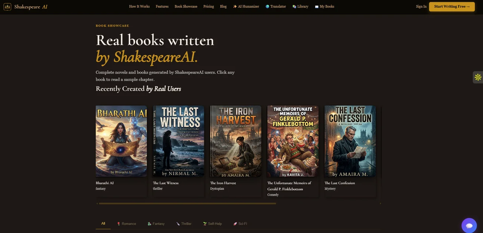Open Bharathi AI book cover
The height and width of the screenshot is (233, 483).
(121, 141)
